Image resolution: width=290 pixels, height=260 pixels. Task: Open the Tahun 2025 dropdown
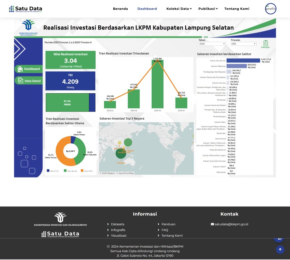click(x=212, y=44)
